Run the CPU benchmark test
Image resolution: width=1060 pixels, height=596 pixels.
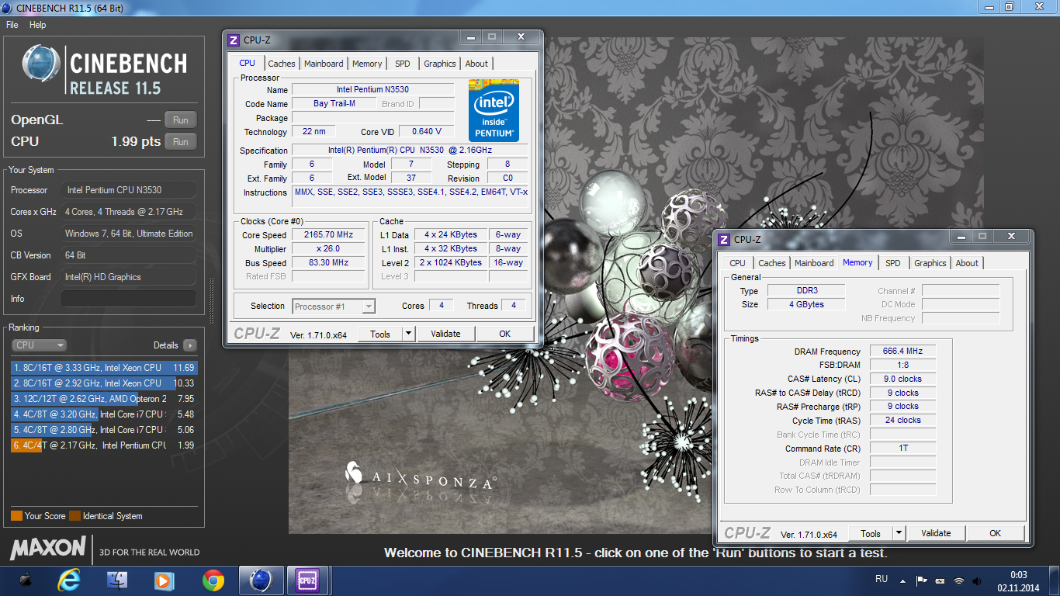tap(181, 142)
